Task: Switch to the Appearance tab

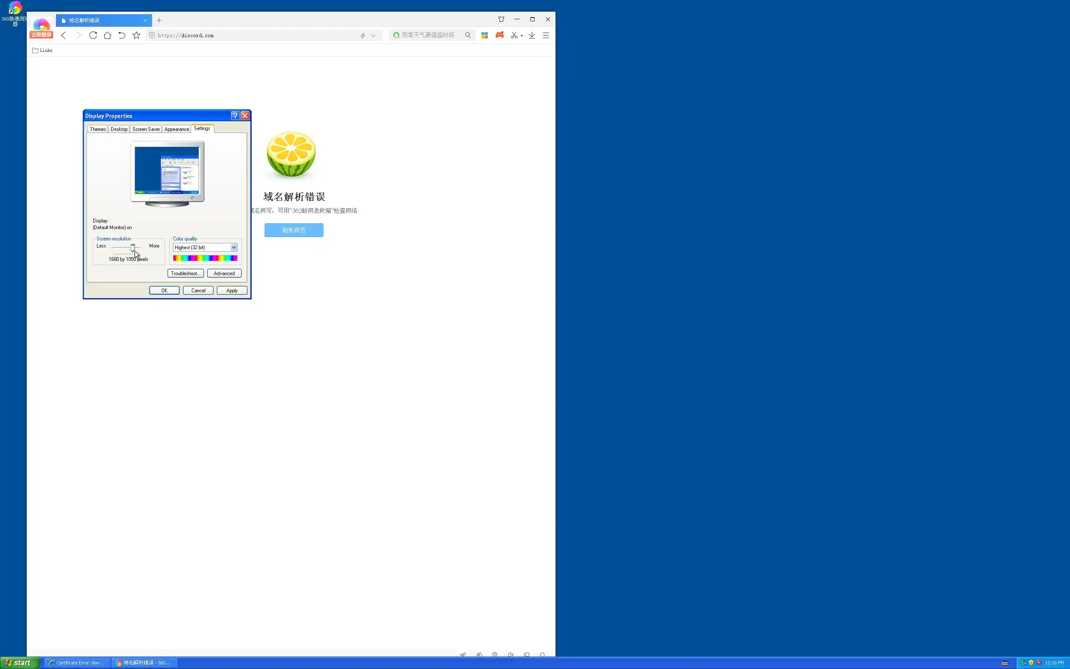Action: pos(176,129)
